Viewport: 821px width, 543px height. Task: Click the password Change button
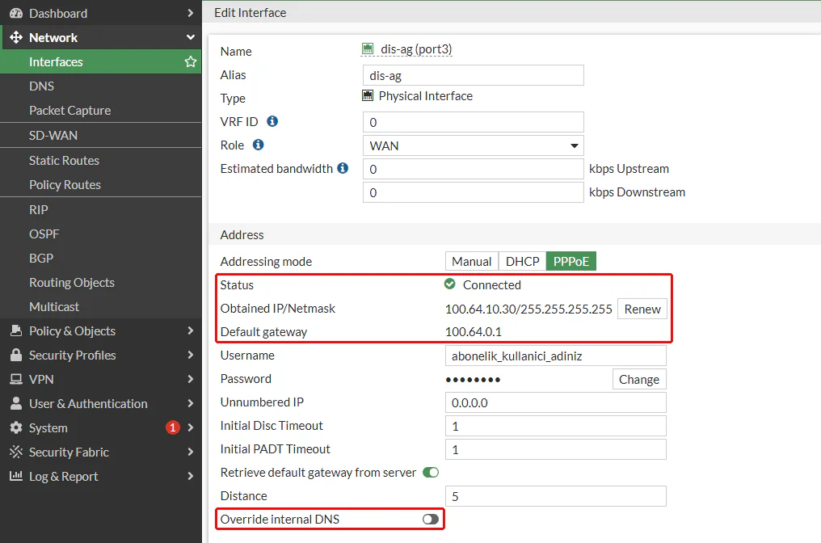[x=639, y=379]
